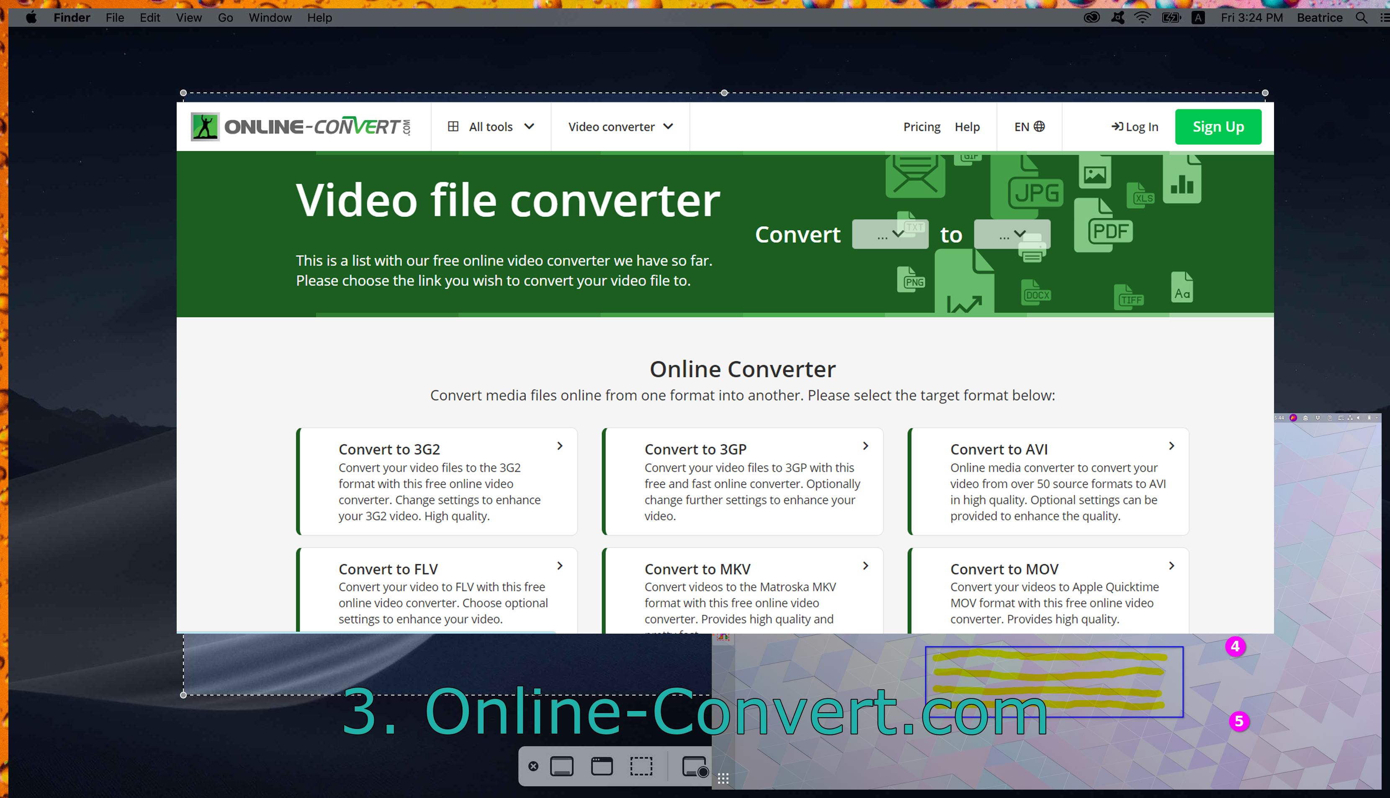This screenshot has height=798, width=1390.
Task: Open the Wi-Fi status menu
Action: point(1143,18)
